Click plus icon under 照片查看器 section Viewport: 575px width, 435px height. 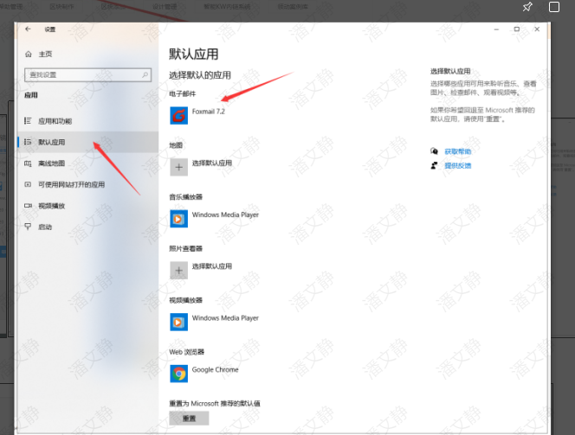[x=179, y=270]
